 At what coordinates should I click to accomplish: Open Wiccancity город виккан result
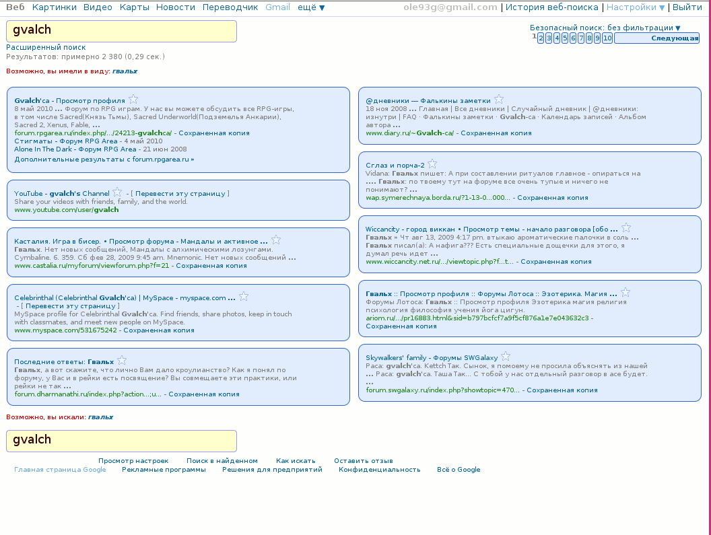coord(492,229)
